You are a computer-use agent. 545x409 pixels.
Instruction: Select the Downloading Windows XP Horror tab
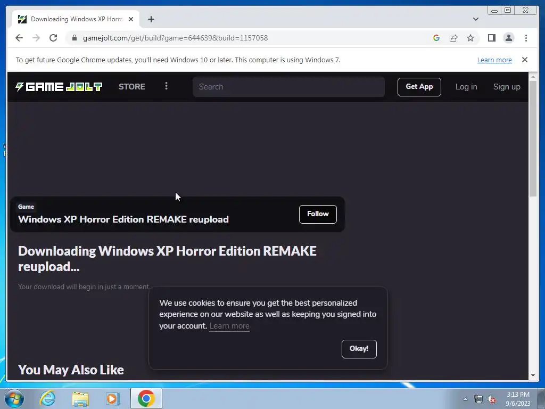pyautogui.click(x=76, y=19)
